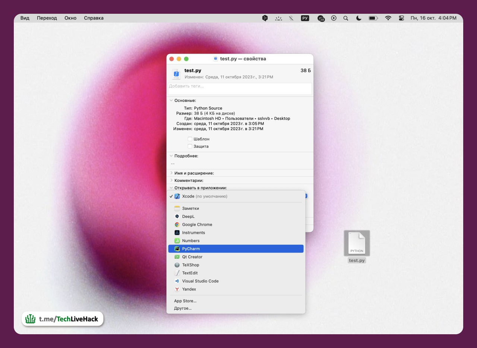Screen dimensions: 477x348
Task: Toggle the Шаблон checkbox
Action: pos(190,139)
